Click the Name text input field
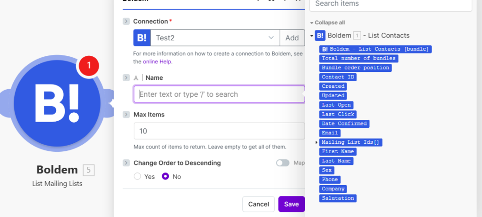This screenshot has height=217, width=482. pyautogui.click(x=219, y=94)
